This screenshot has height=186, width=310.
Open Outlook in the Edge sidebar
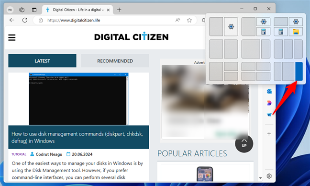(x=269, y=91)
